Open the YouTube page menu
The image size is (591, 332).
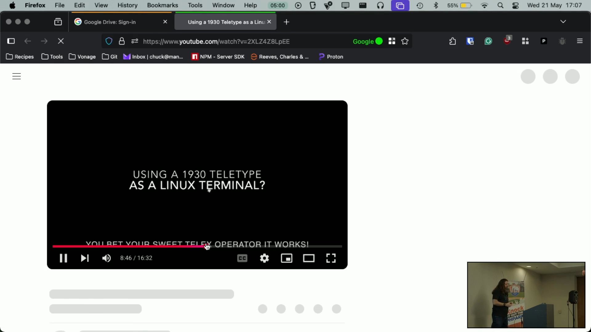(x=16, y=76)
